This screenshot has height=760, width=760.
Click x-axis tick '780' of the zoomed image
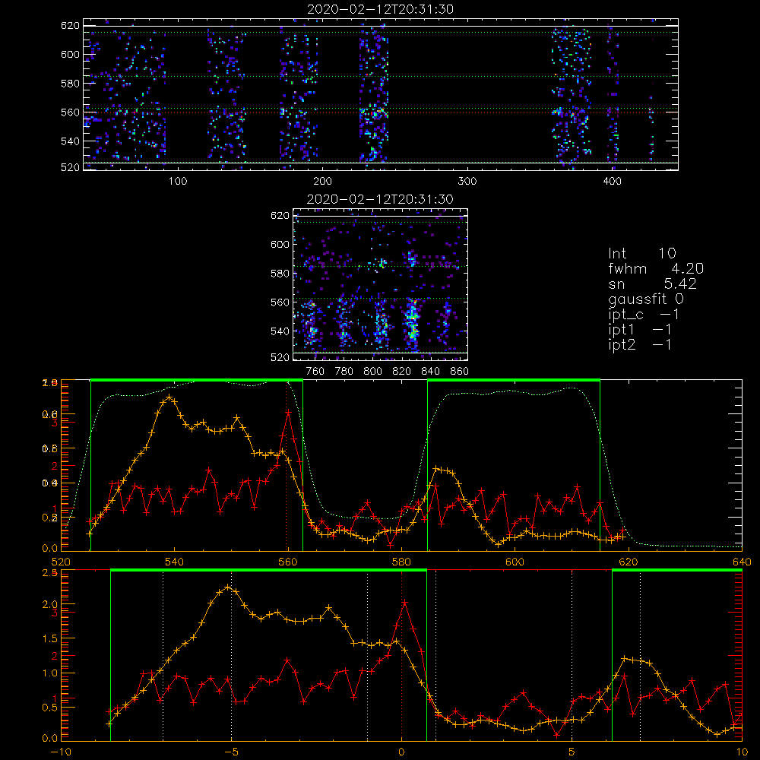tap(344, 372)
